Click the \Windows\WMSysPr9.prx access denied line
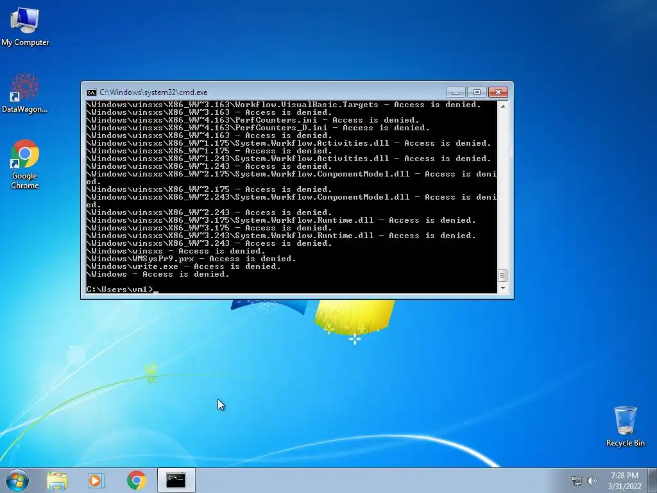Image resolution: width=657 pixels, height=493 pixels. [x=191, y=259]
